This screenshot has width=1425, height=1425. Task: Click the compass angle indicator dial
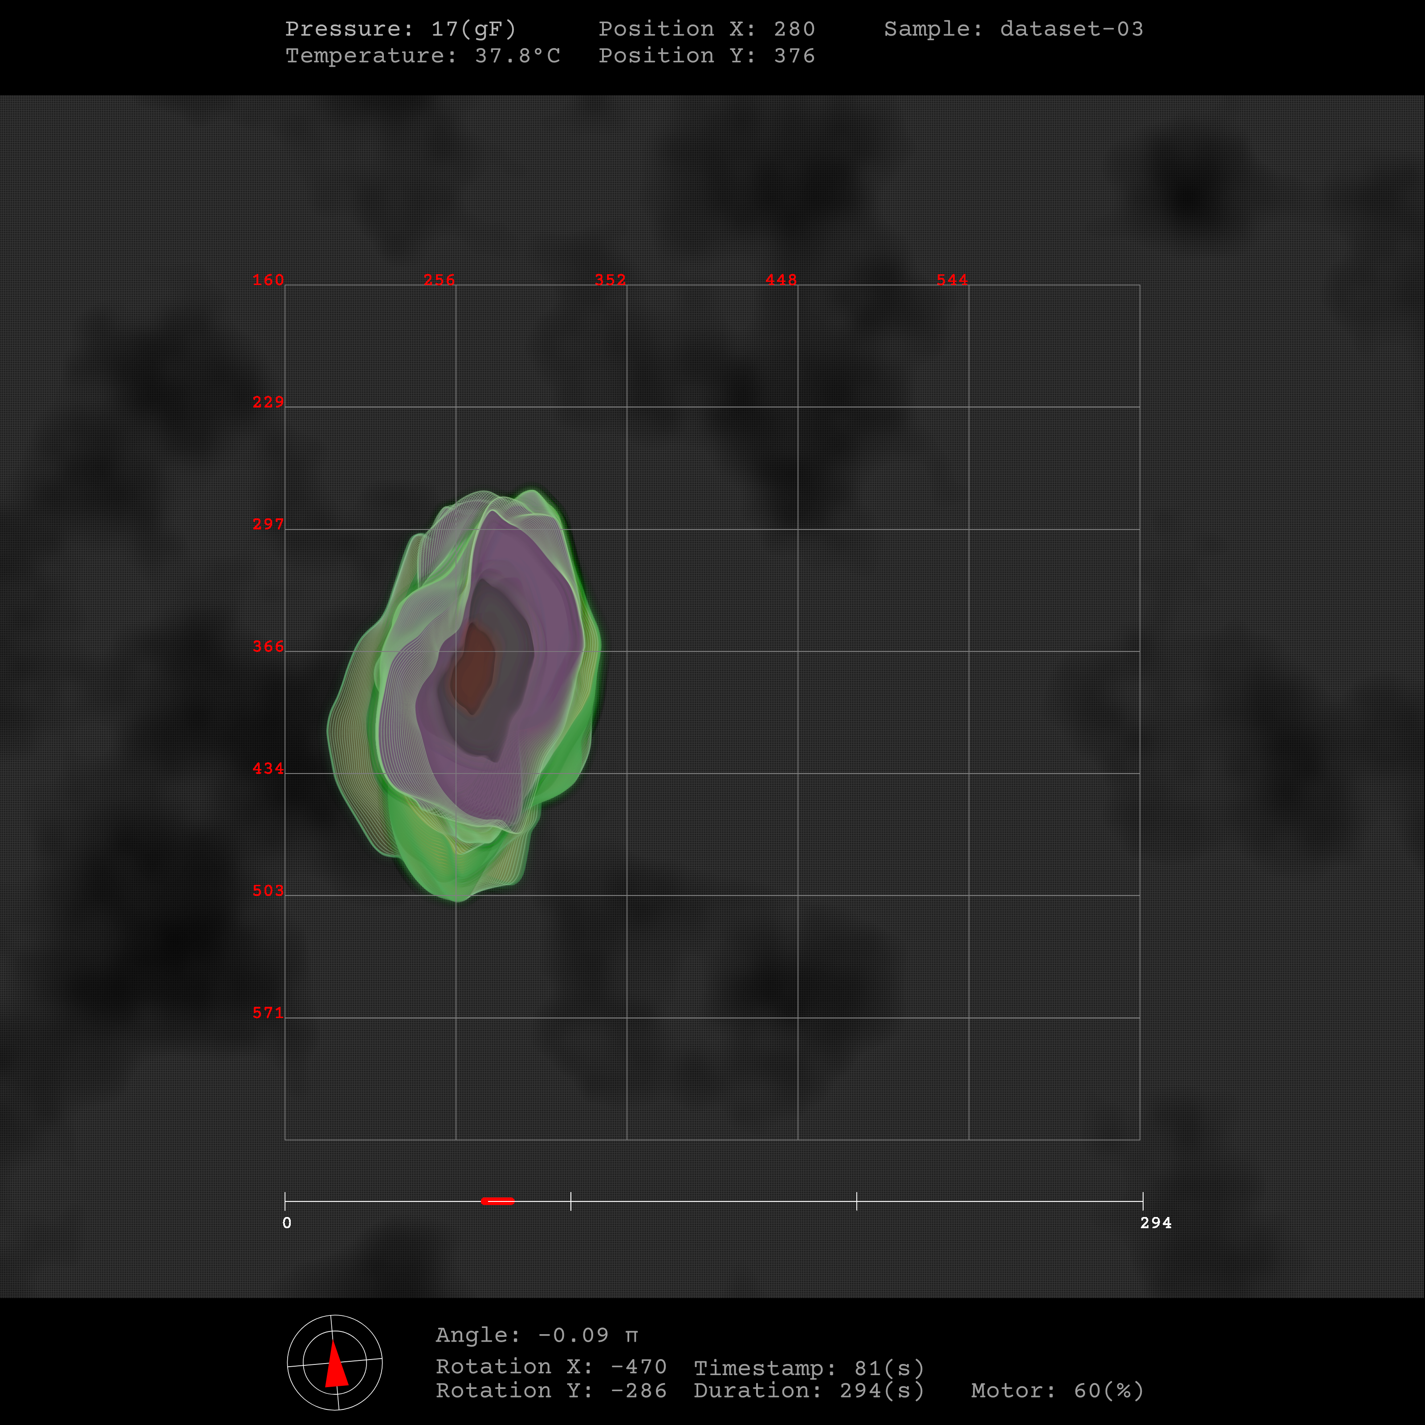(334, 1362)
